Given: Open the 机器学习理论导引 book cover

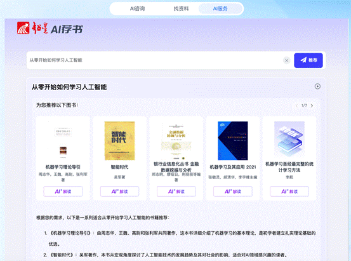Looking at the screenshot, I should [63, 141].
